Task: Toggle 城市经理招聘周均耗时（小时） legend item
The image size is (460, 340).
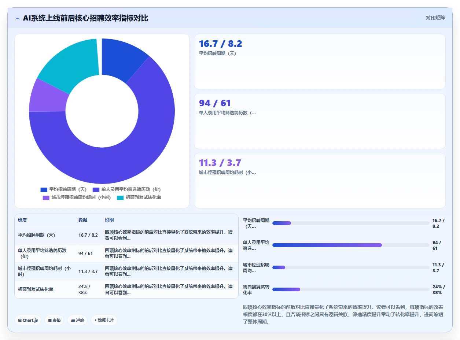Action: [77, 197]
